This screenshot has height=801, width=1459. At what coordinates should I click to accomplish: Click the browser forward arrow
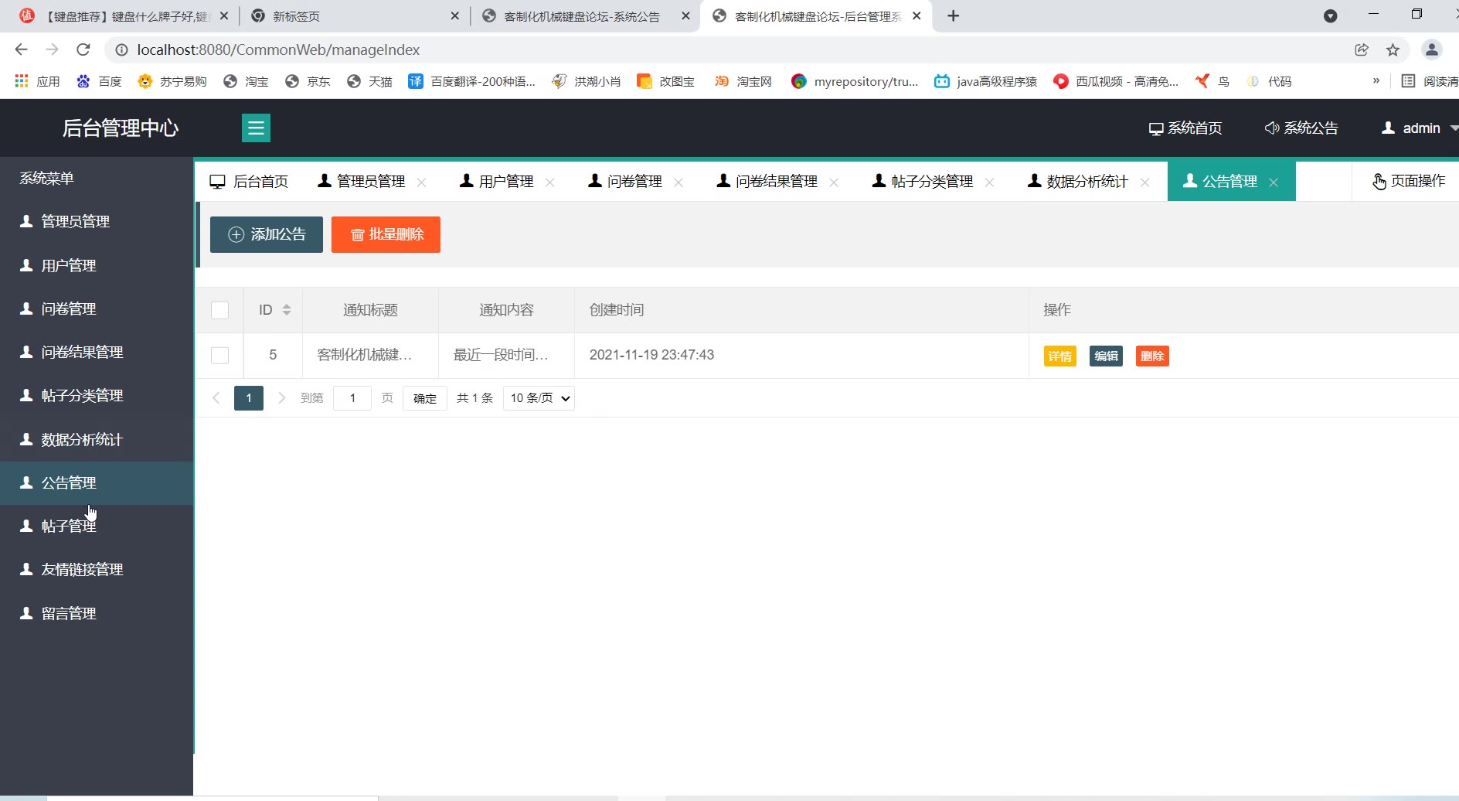tap(52, 49)
